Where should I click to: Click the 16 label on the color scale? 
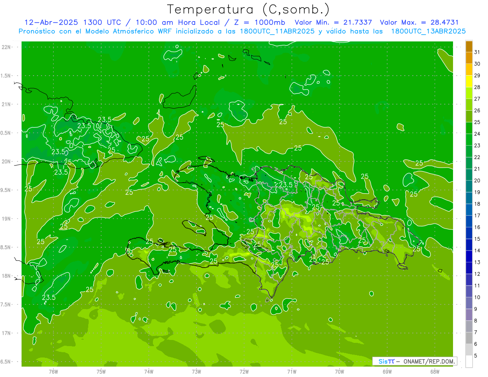click(x=477, y=227)
